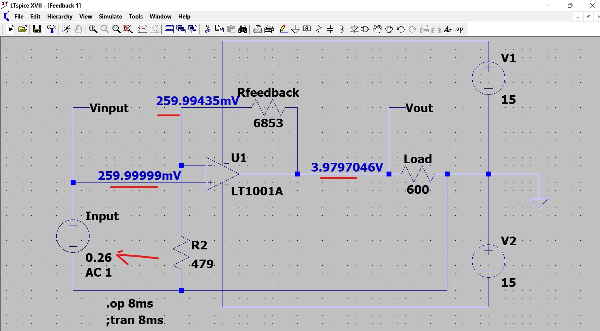
Task: Zoom out with the minus magnifier
Action: [x=116, y=29]
